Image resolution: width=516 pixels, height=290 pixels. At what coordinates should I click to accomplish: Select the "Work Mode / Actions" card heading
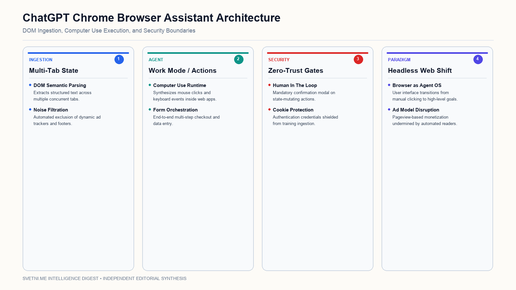(183, 71)
